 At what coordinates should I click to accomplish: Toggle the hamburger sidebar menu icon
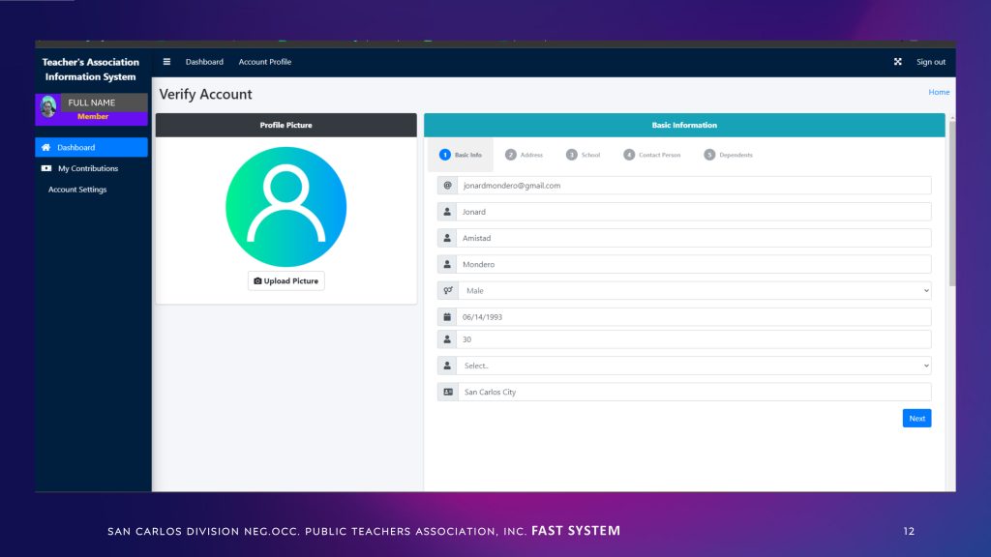(166, 62)
